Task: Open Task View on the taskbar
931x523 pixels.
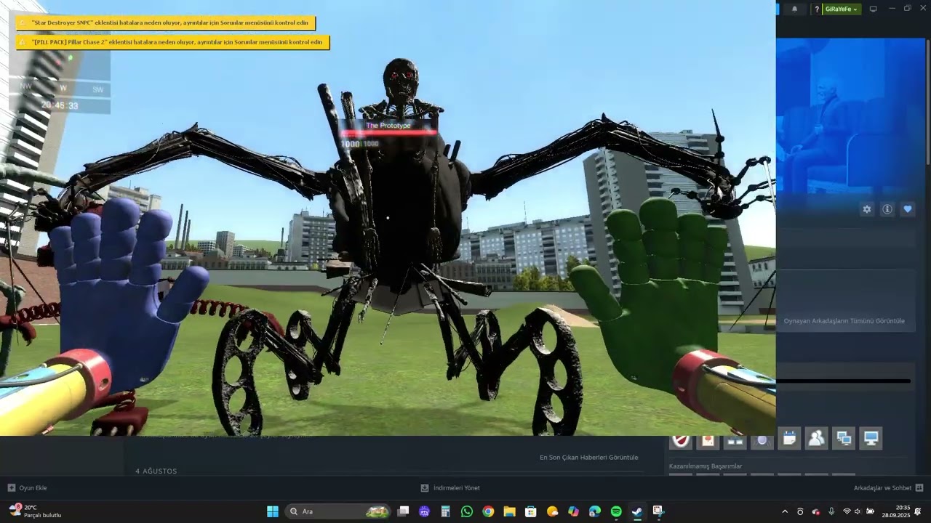Action: (x=403, y=511)
